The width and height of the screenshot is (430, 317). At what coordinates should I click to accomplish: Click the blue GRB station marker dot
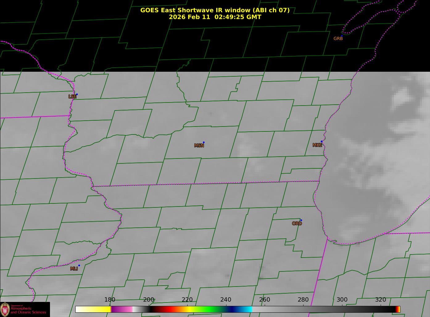point(342,36)
